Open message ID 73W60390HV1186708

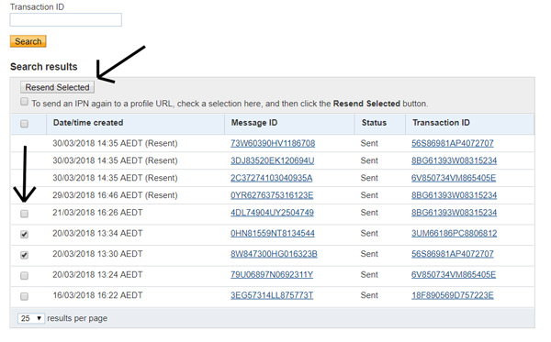[x=273, y=143]
